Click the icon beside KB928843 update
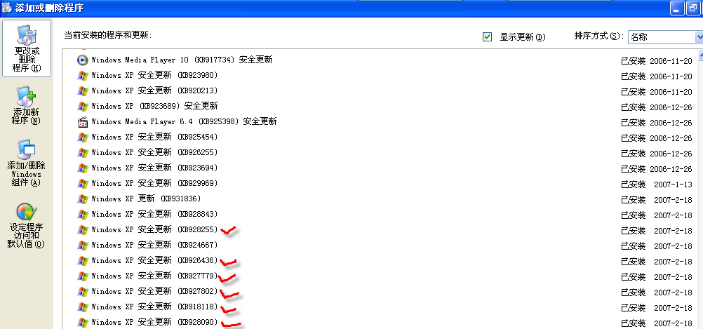The image size is (703, 329). click(83, 214)
